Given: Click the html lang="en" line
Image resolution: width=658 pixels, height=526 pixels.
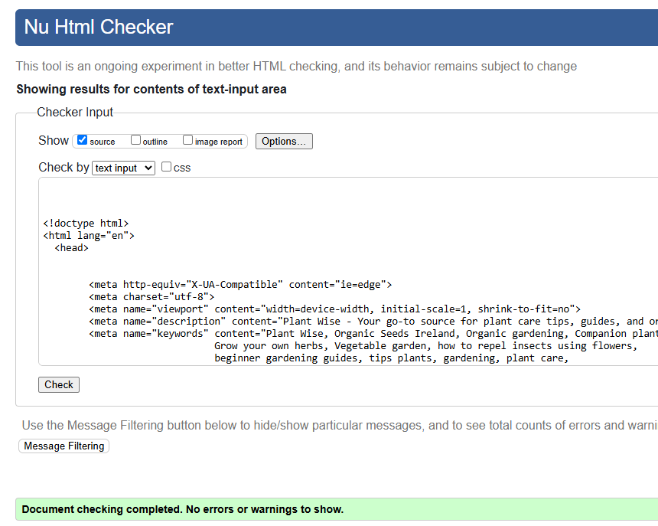Looking at the screenshot, I should click(x=89, y=236).
